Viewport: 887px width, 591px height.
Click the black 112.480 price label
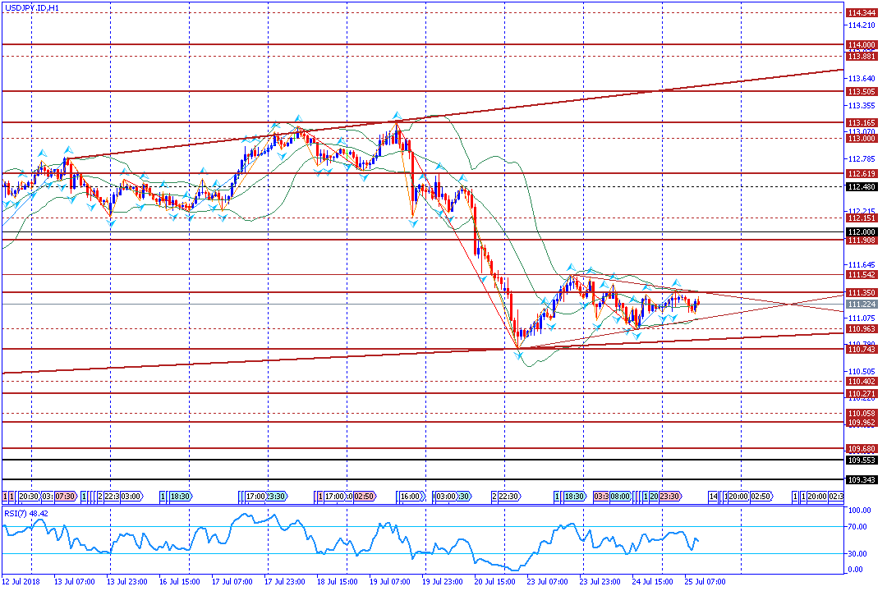pos(861,186)
